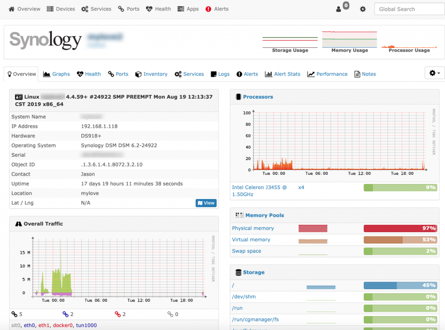
Task: Click the Physical memory mini sparkline
Action: pos(313,229)
